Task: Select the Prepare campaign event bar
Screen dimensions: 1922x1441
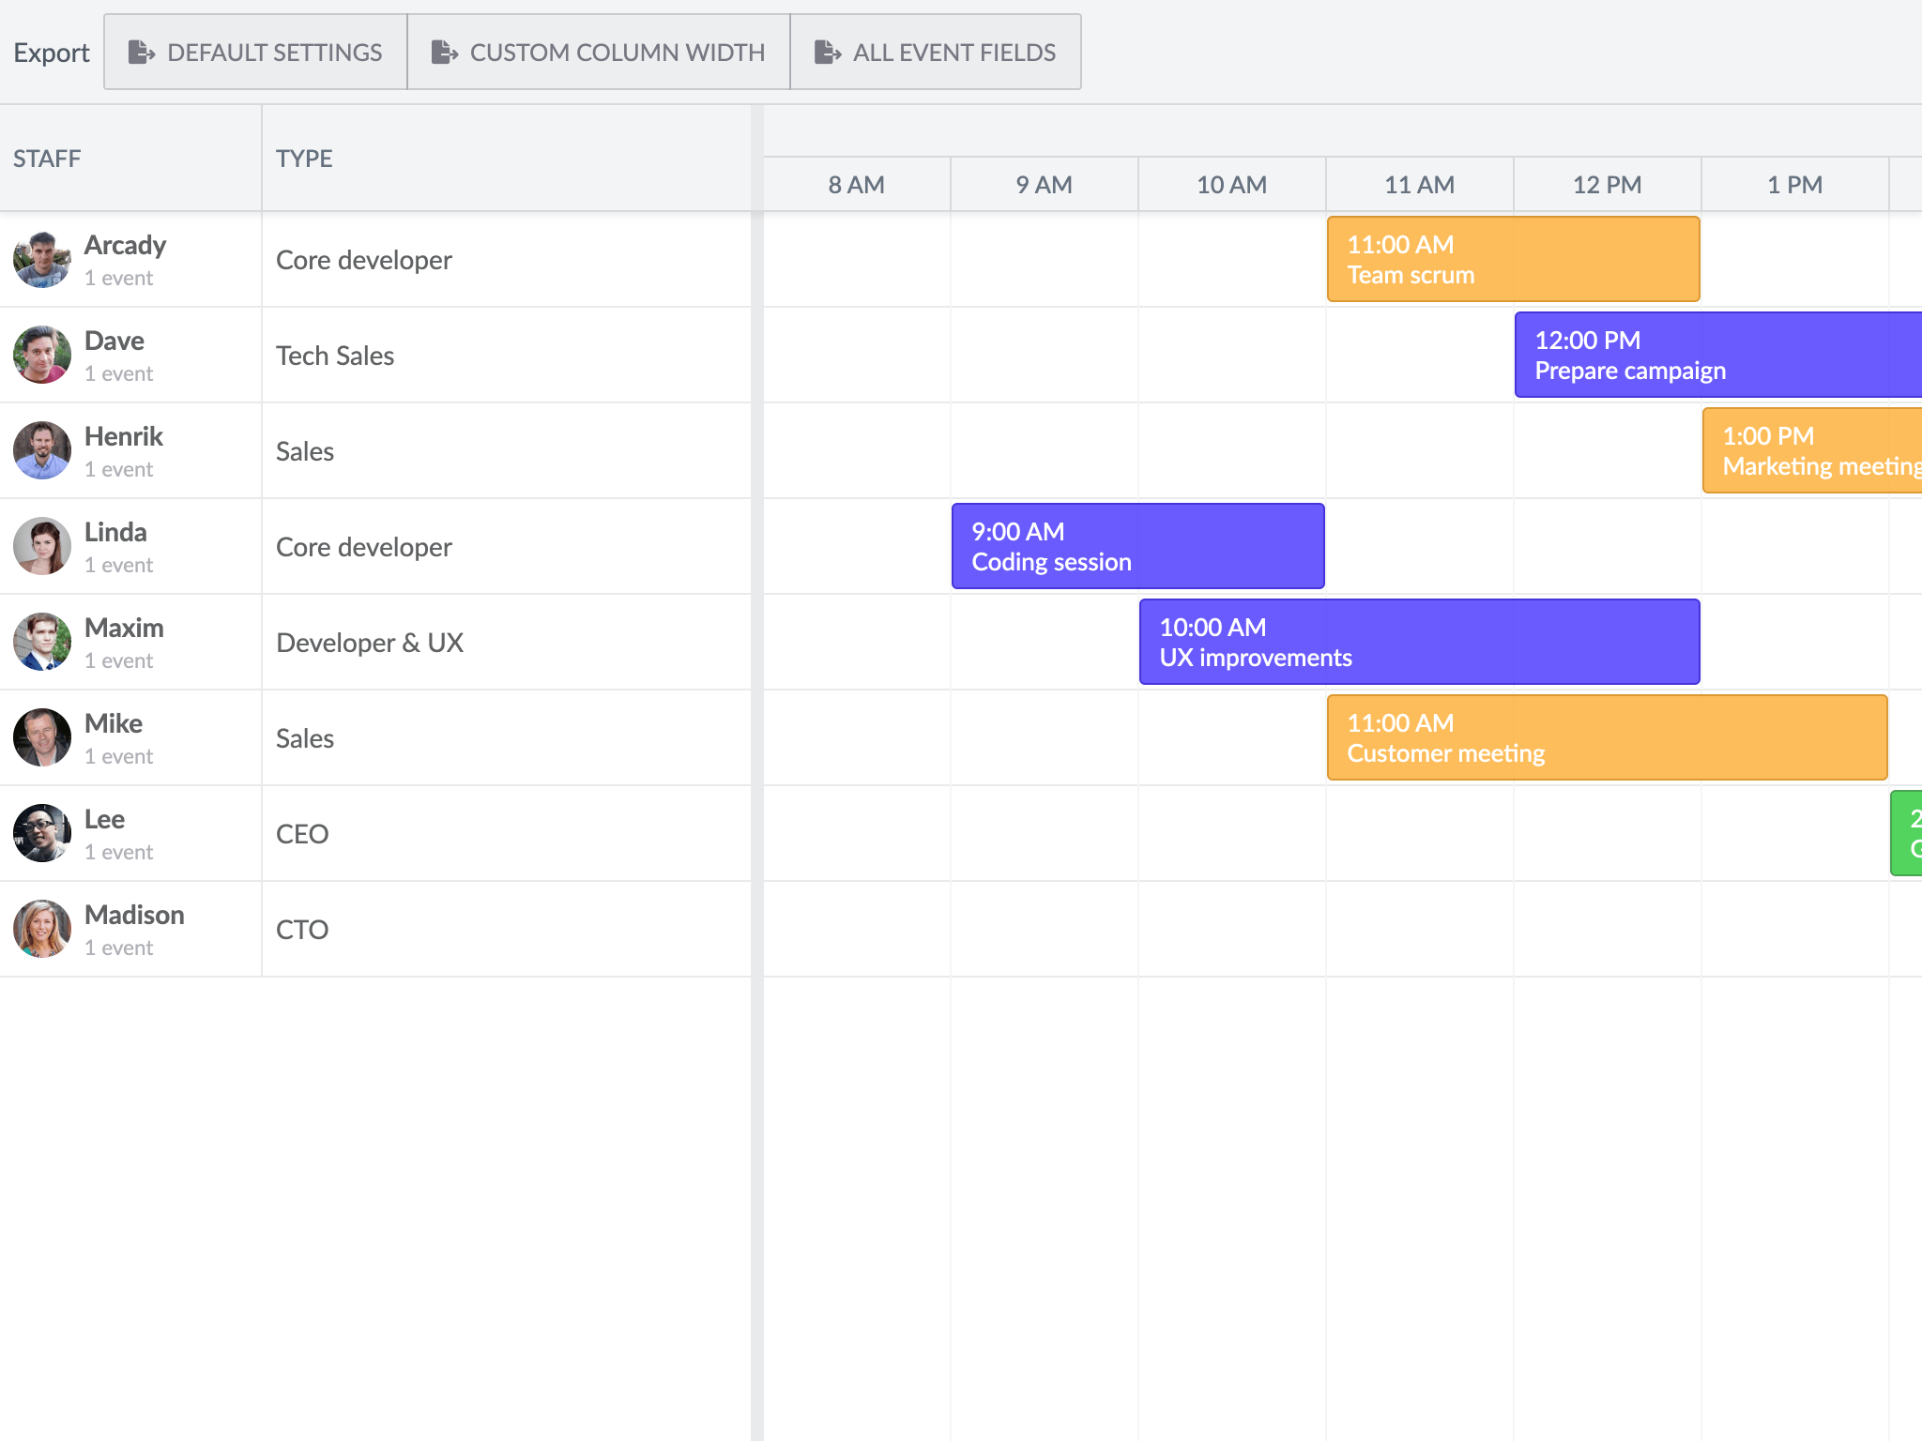Action: click(1717, 355)
